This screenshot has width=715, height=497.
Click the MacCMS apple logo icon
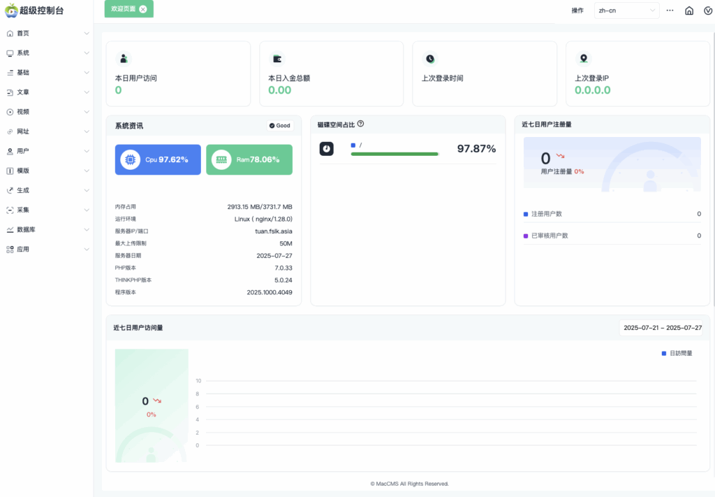tap(11, 10)
